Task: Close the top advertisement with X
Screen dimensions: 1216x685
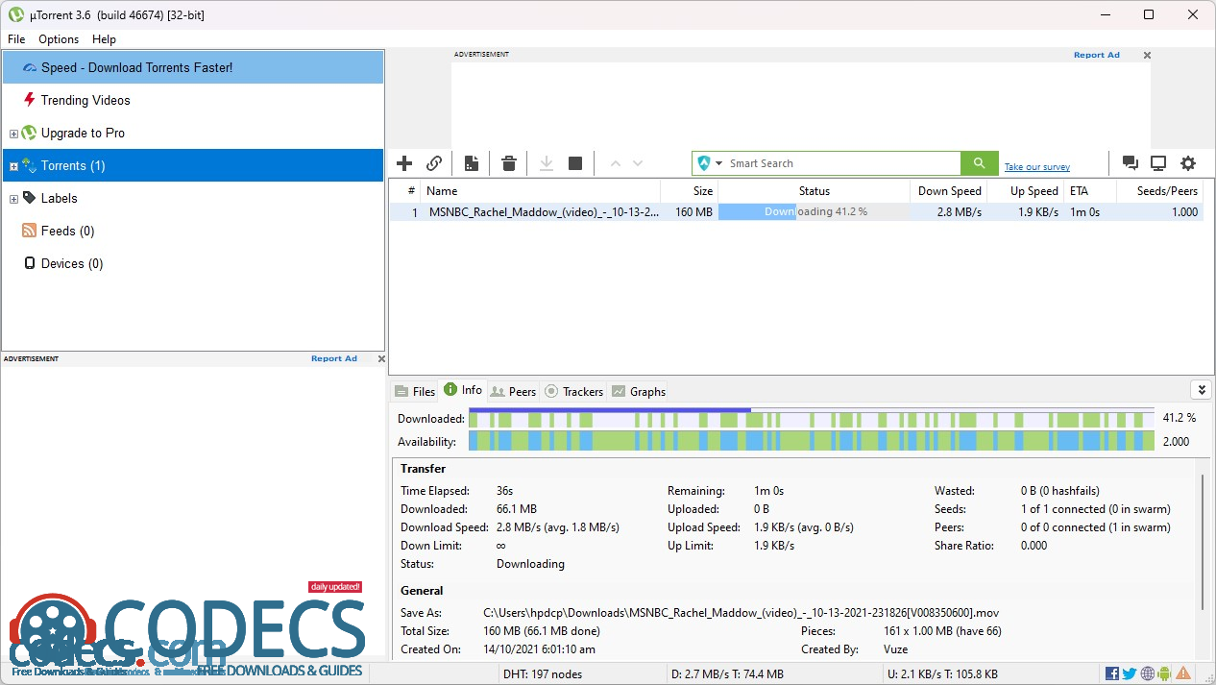Action: [x=1147, y=56]
